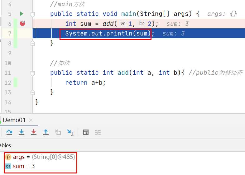The height and width of the screenshot is (175, 245).
Task: Click the System.out.println(sum) statement
Action: 110,33
